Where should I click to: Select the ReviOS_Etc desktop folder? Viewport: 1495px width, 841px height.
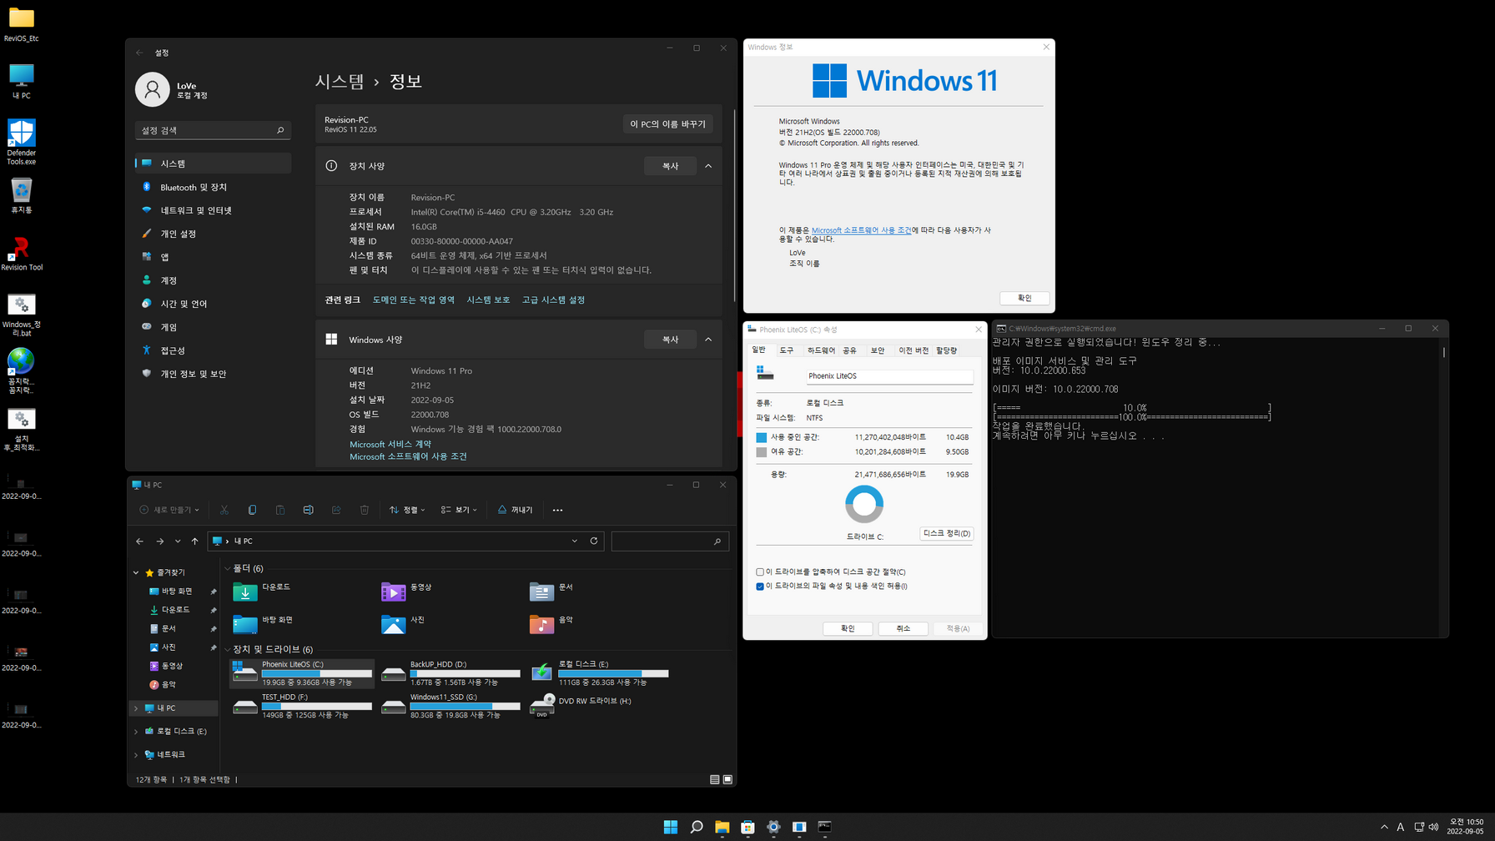[x=22, y=23]
